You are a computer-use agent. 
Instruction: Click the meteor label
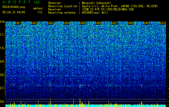[x=38, y=8]
